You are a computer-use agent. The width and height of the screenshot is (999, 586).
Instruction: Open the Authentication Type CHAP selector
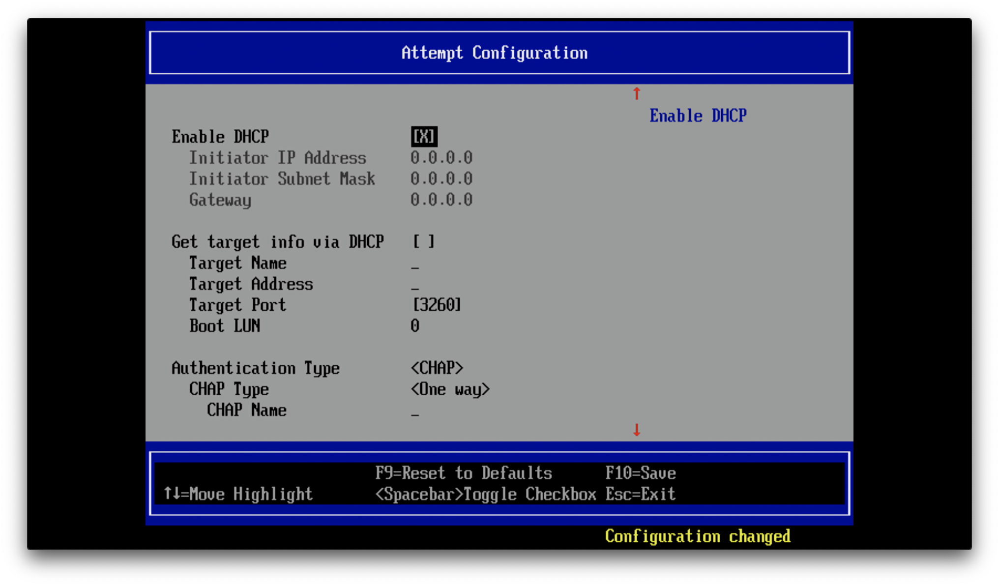(437, 368)
